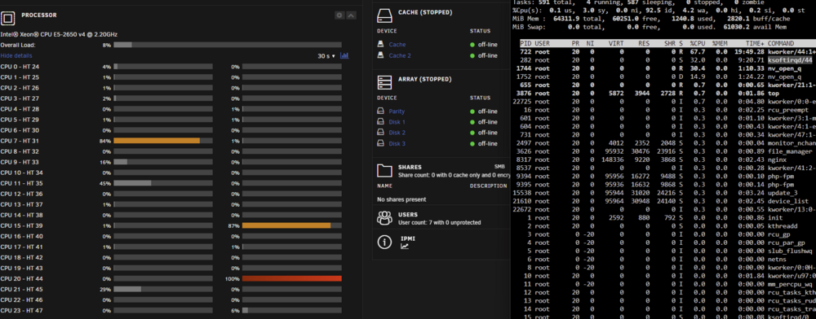816x319 pixels.
Task: Click the orange HT 39 87% load bar
Action: click(286, 225)
